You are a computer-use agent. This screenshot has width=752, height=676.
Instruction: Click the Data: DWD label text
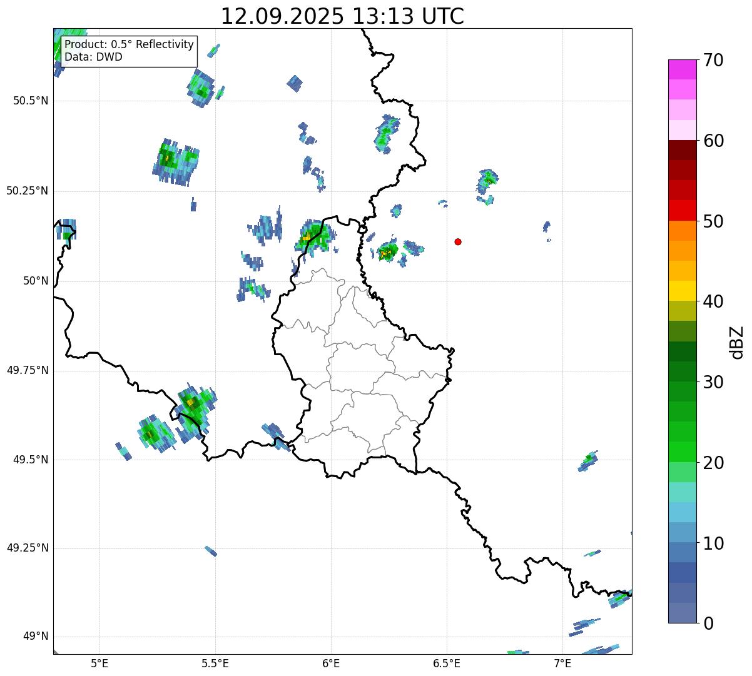93,57
